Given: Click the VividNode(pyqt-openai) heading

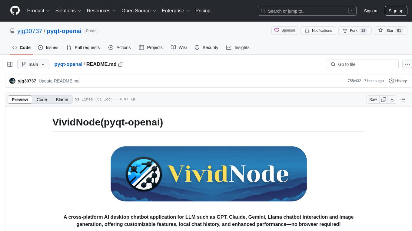Looking at the screenshot, I should pos(108,122).
